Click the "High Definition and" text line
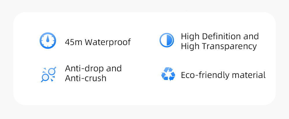289x119 pixels. pyautogui.click(x=220, y=36)
